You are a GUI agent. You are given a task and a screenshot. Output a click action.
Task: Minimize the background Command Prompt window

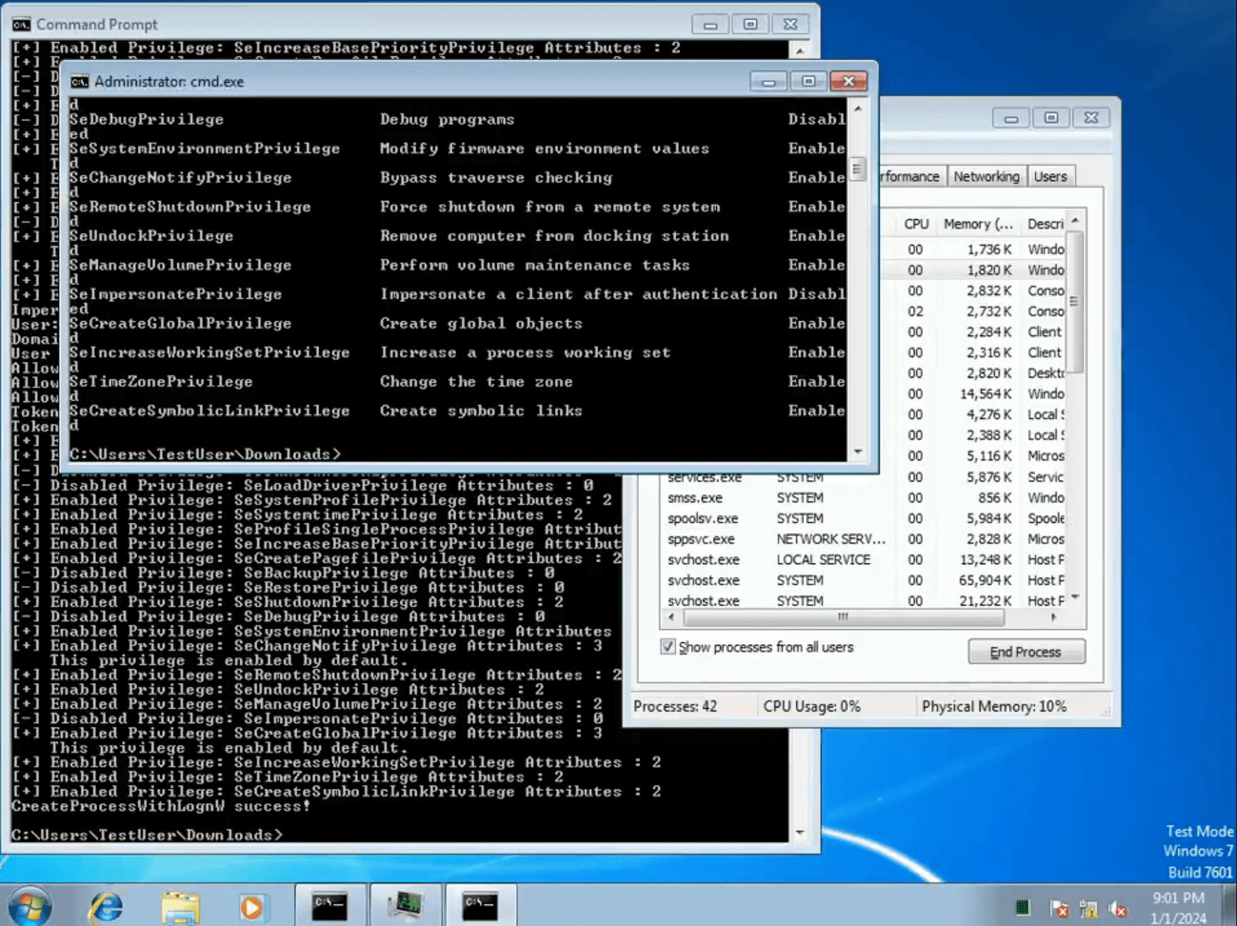point(710,24)
